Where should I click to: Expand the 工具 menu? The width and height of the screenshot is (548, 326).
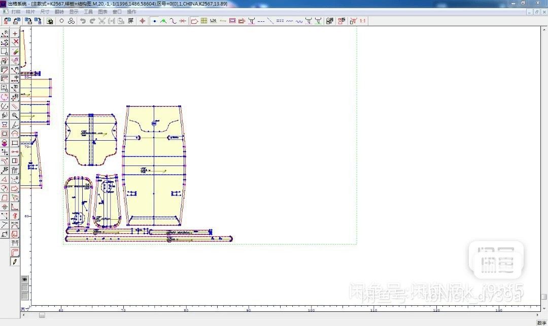click(88, 11)
